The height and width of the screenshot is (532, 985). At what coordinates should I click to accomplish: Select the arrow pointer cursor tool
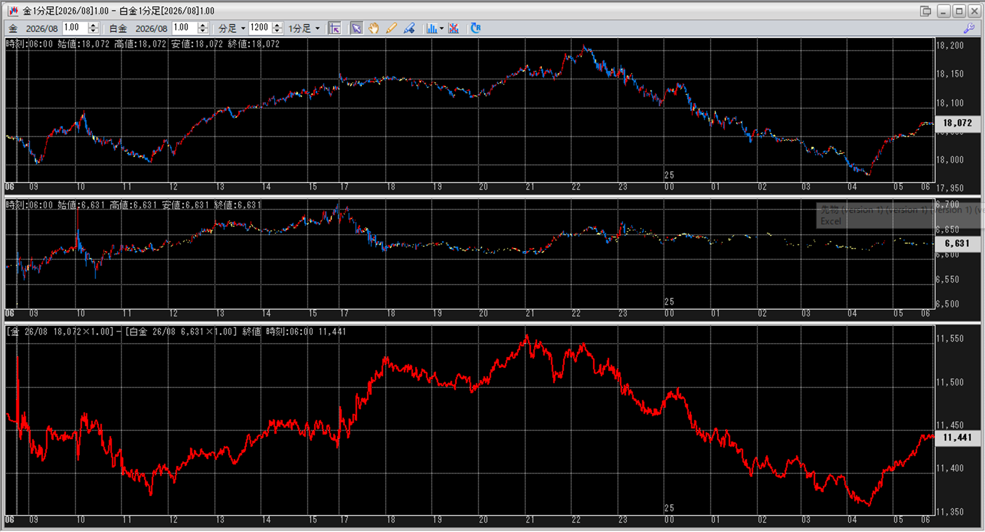coord(356,28)
